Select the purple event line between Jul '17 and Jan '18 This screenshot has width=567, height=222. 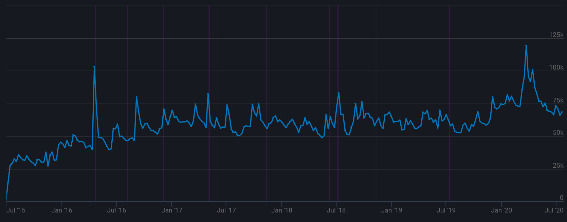click(267, 102)
